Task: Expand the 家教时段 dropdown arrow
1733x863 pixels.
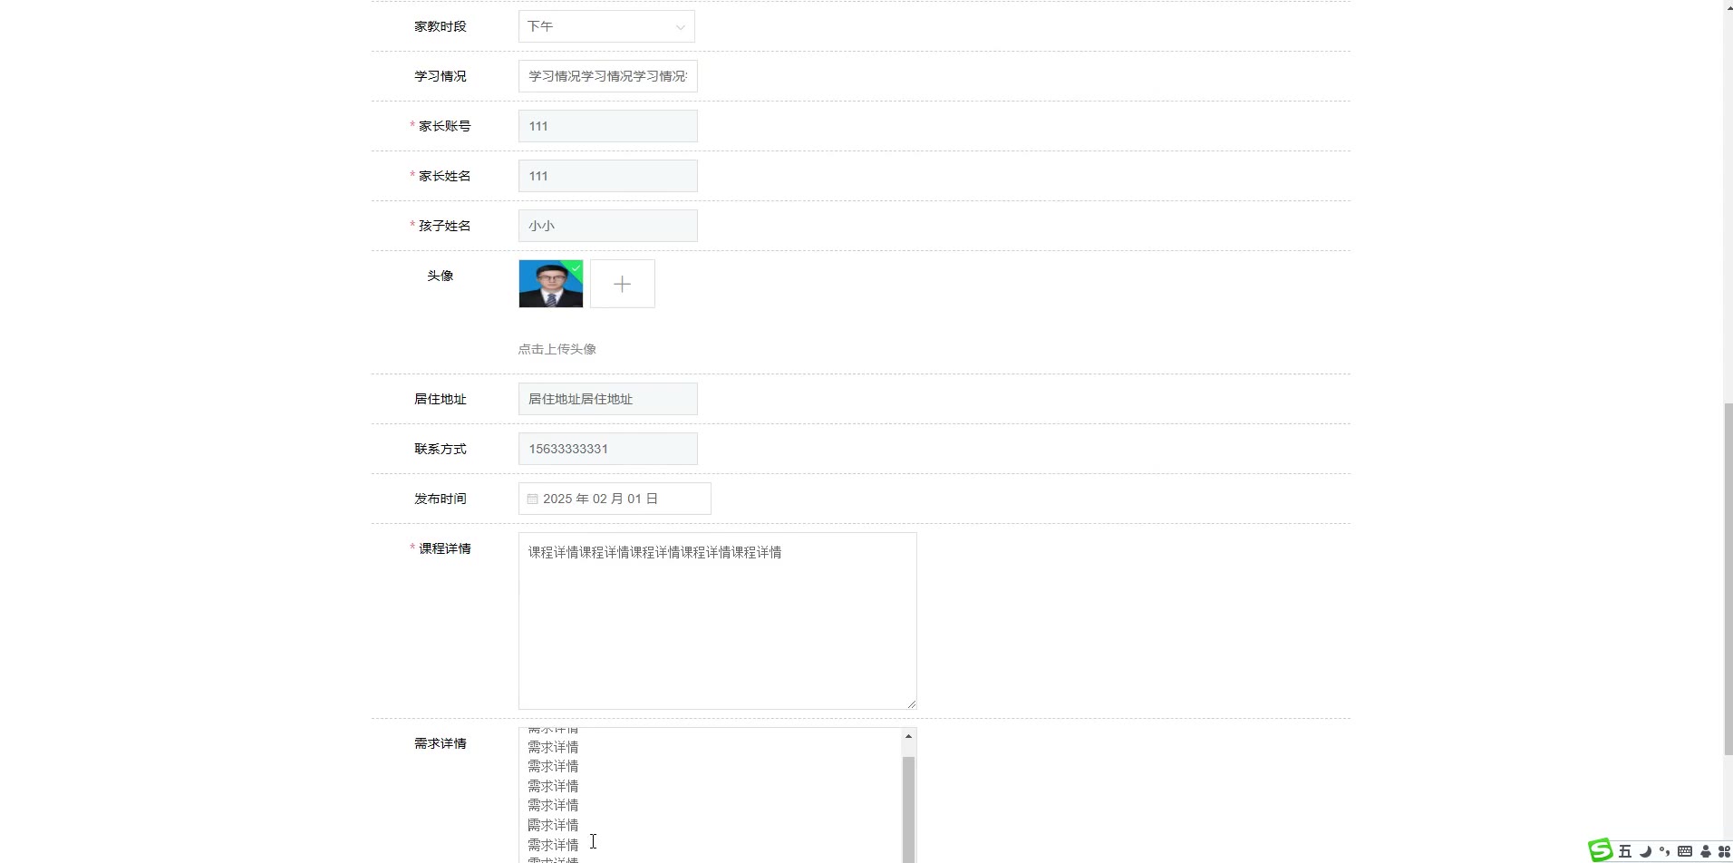Action: tap(680, 27)
